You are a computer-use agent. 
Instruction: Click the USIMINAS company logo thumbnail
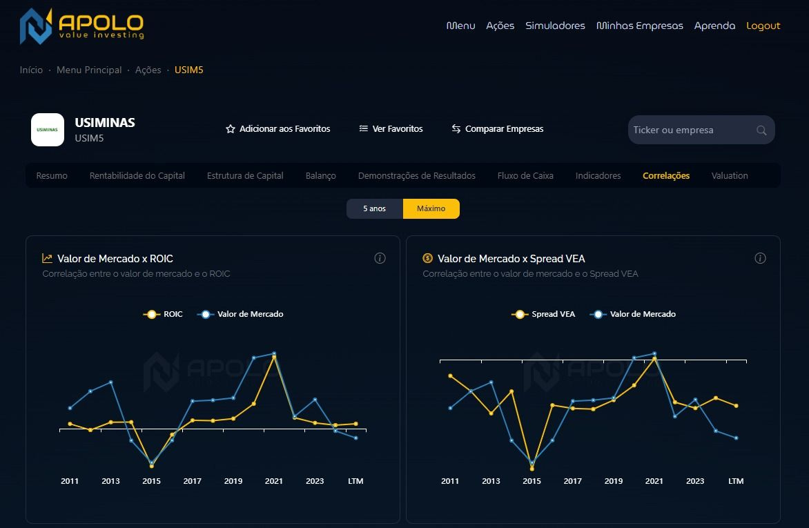(x=48, y=130)
